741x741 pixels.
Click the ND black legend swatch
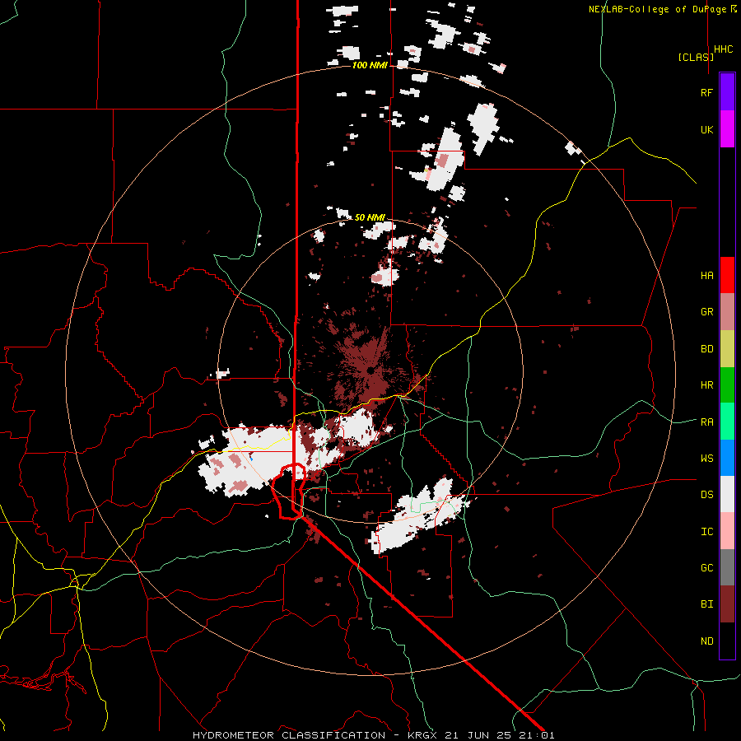727,641
